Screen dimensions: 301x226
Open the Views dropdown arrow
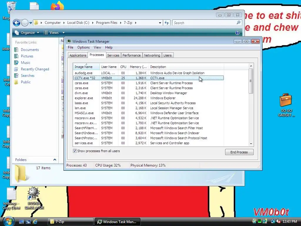pos(63,33)
